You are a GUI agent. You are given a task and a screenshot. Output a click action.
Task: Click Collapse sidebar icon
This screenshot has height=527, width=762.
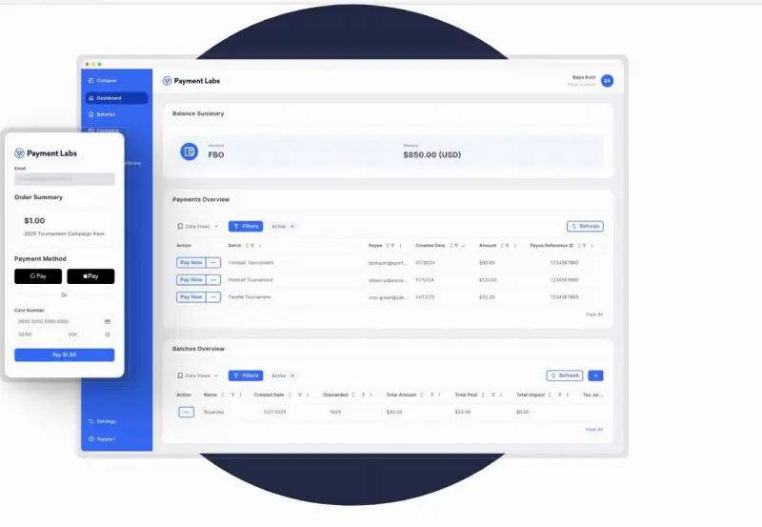90,80
